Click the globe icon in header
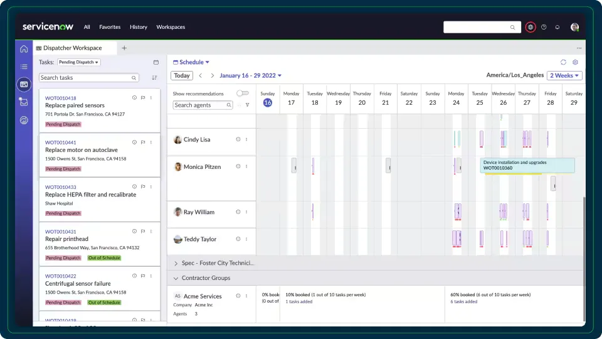This screenshot has width=602, height=339. pyautogui.click(x=531, y=27)
